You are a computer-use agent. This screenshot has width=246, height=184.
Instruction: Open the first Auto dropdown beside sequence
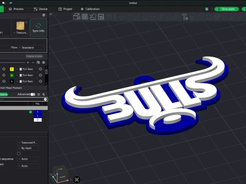point(28,159)
